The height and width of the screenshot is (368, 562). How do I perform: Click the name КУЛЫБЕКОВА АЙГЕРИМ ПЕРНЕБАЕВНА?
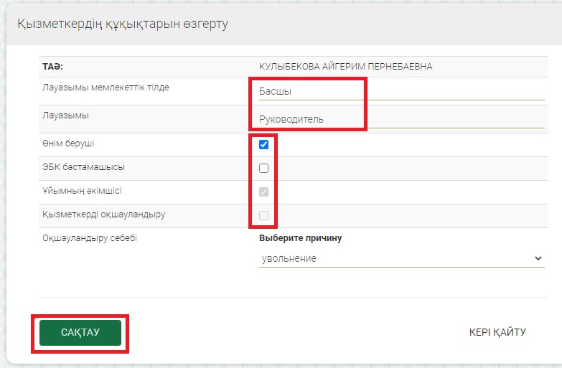(345, 67)
